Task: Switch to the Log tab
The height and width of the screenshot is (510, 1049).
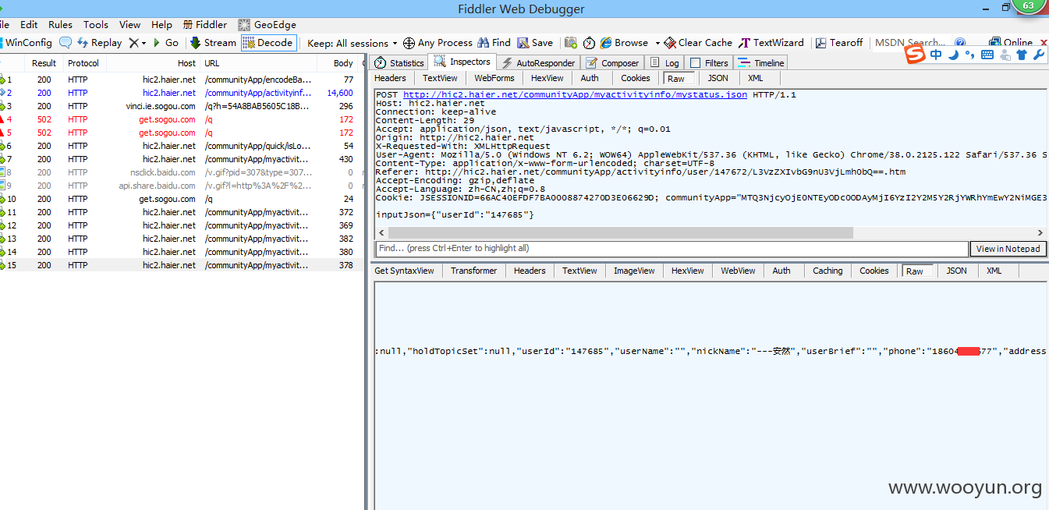Action: pos(665,63)
